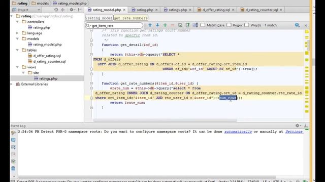Click top yellow warning stripe marker
This screenshot has width=325, height=182.
[307, 31]
